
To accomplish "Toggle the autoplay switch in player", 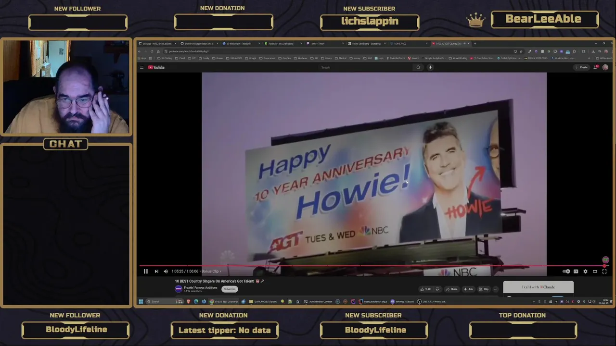I will (x=566, y=272).
